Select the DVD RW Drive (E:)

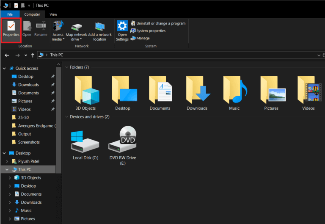tap(123, 146)
